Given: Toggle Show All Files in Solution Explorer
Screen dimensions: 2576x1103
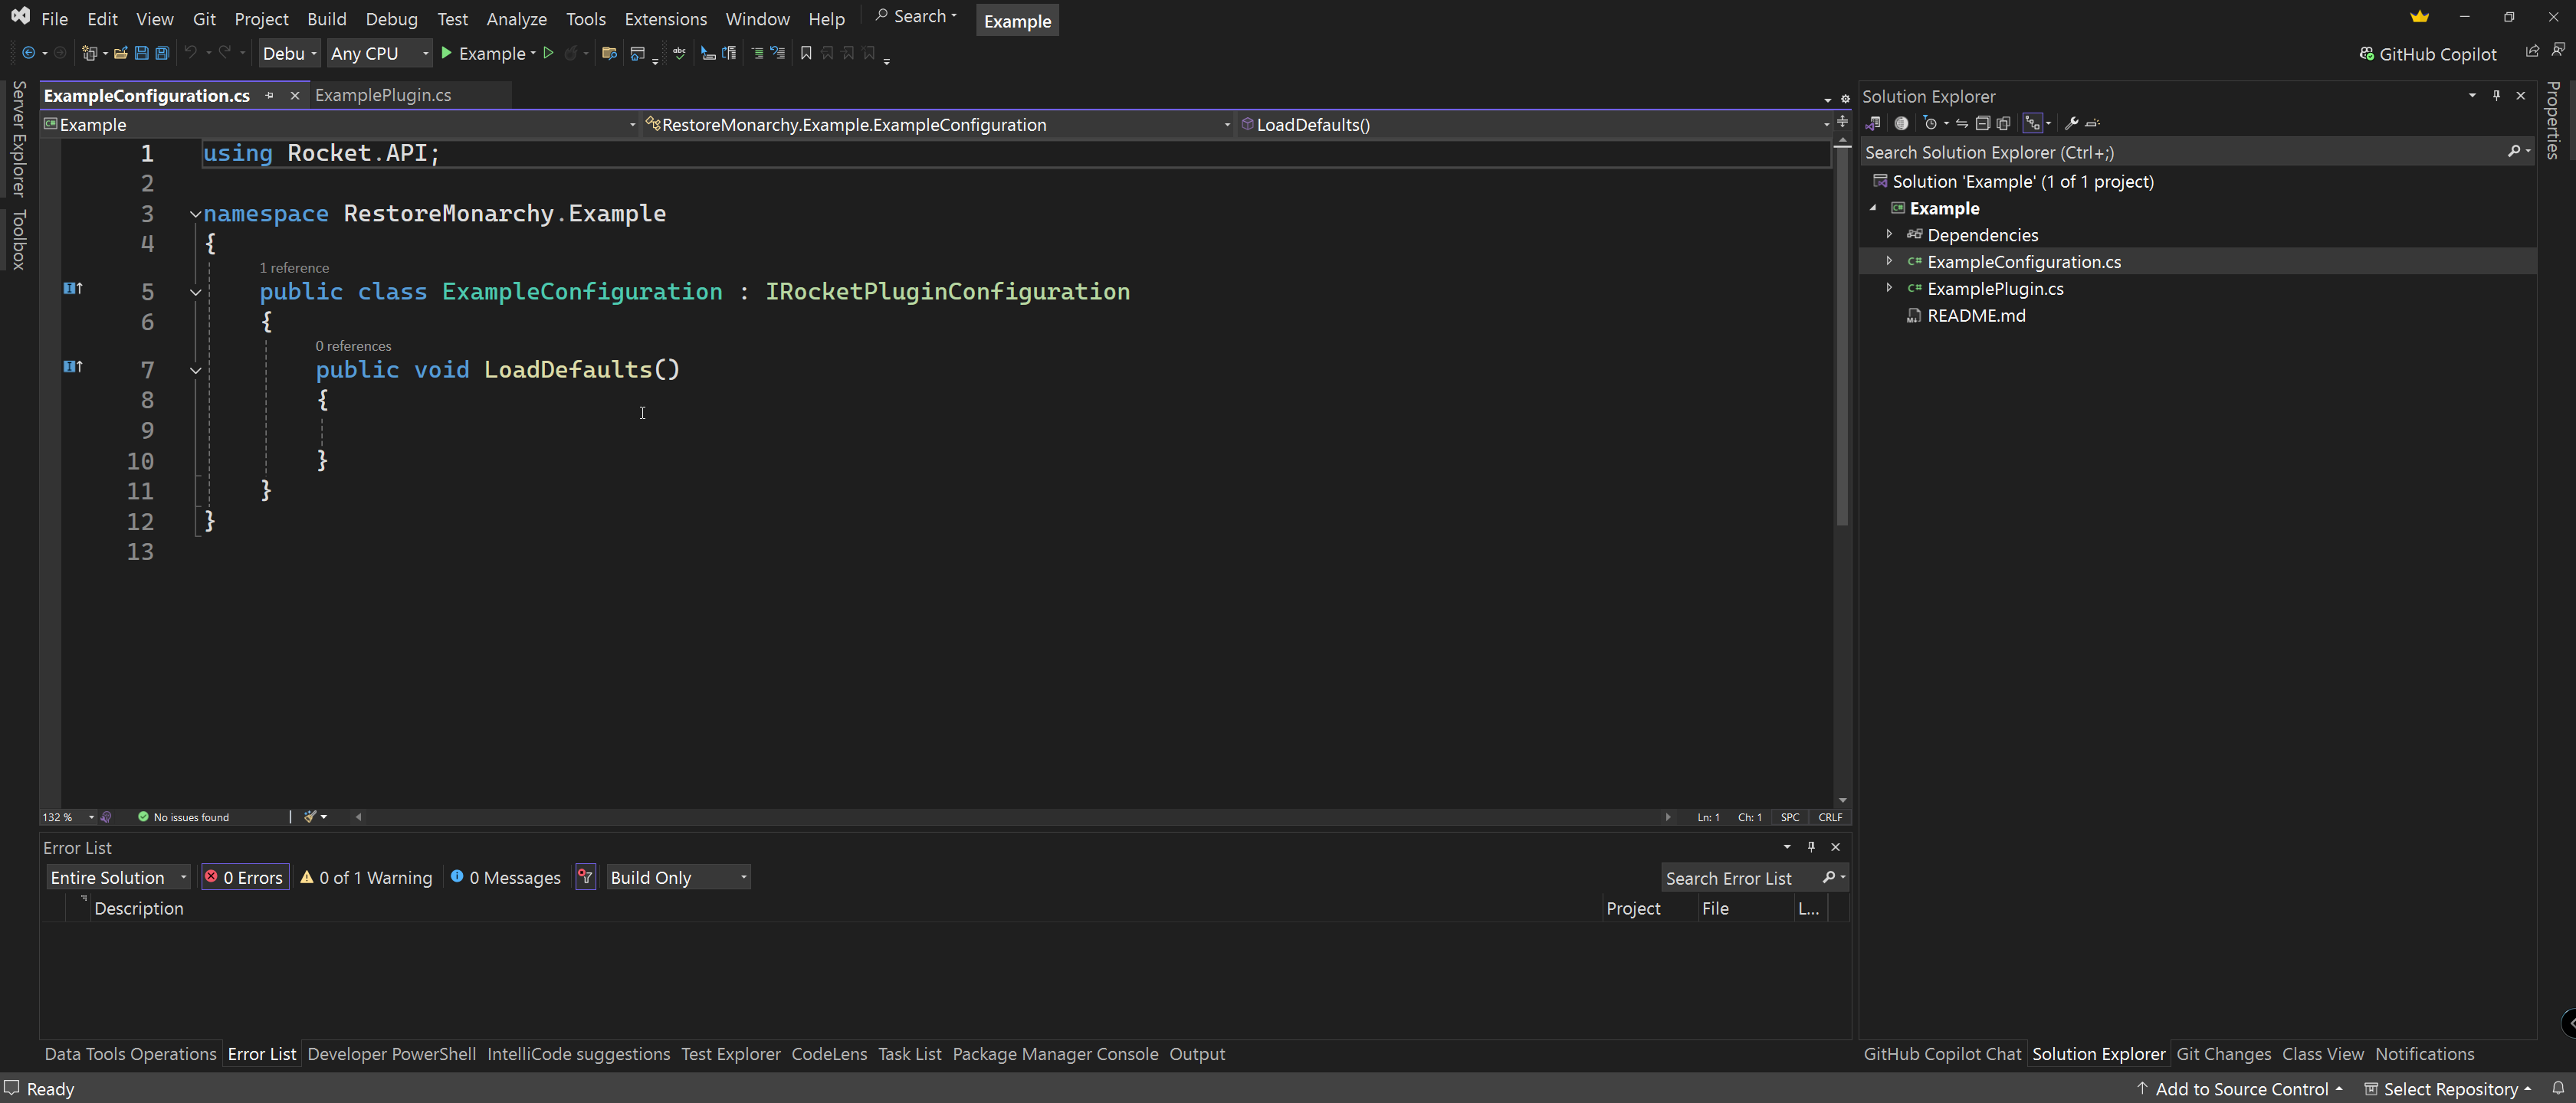Looking at the screenshot, I should 2003,123.
